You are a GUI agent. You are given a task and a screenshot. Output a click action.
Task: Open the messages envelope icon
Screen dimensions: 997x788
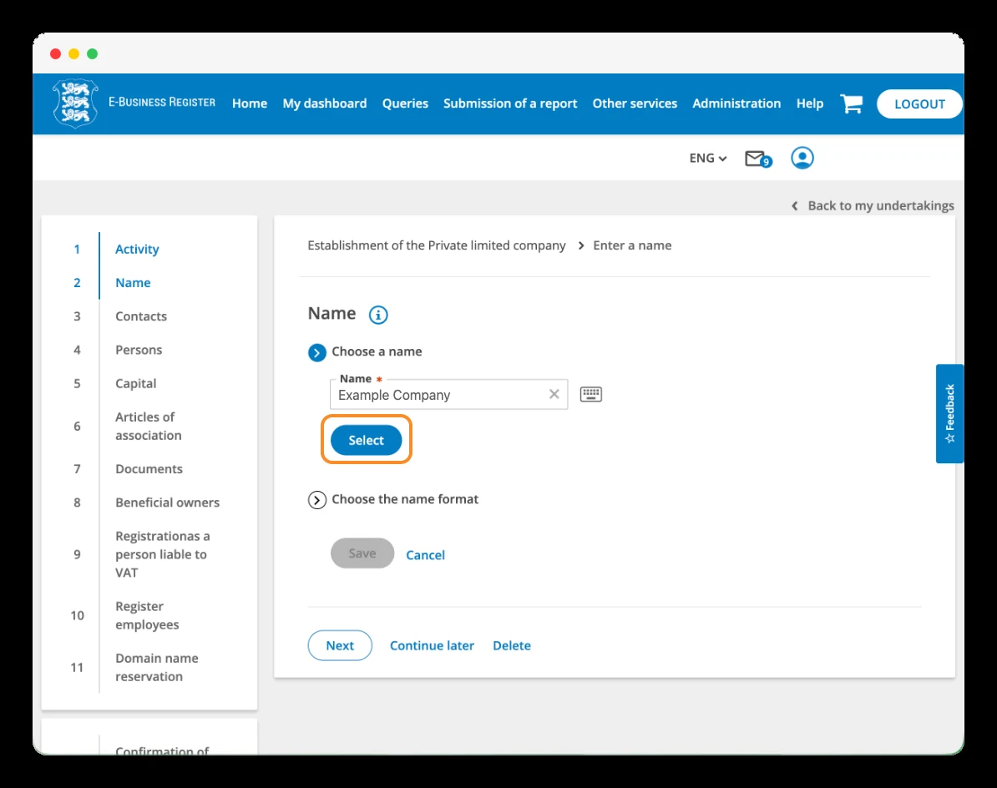coord(758,159)
